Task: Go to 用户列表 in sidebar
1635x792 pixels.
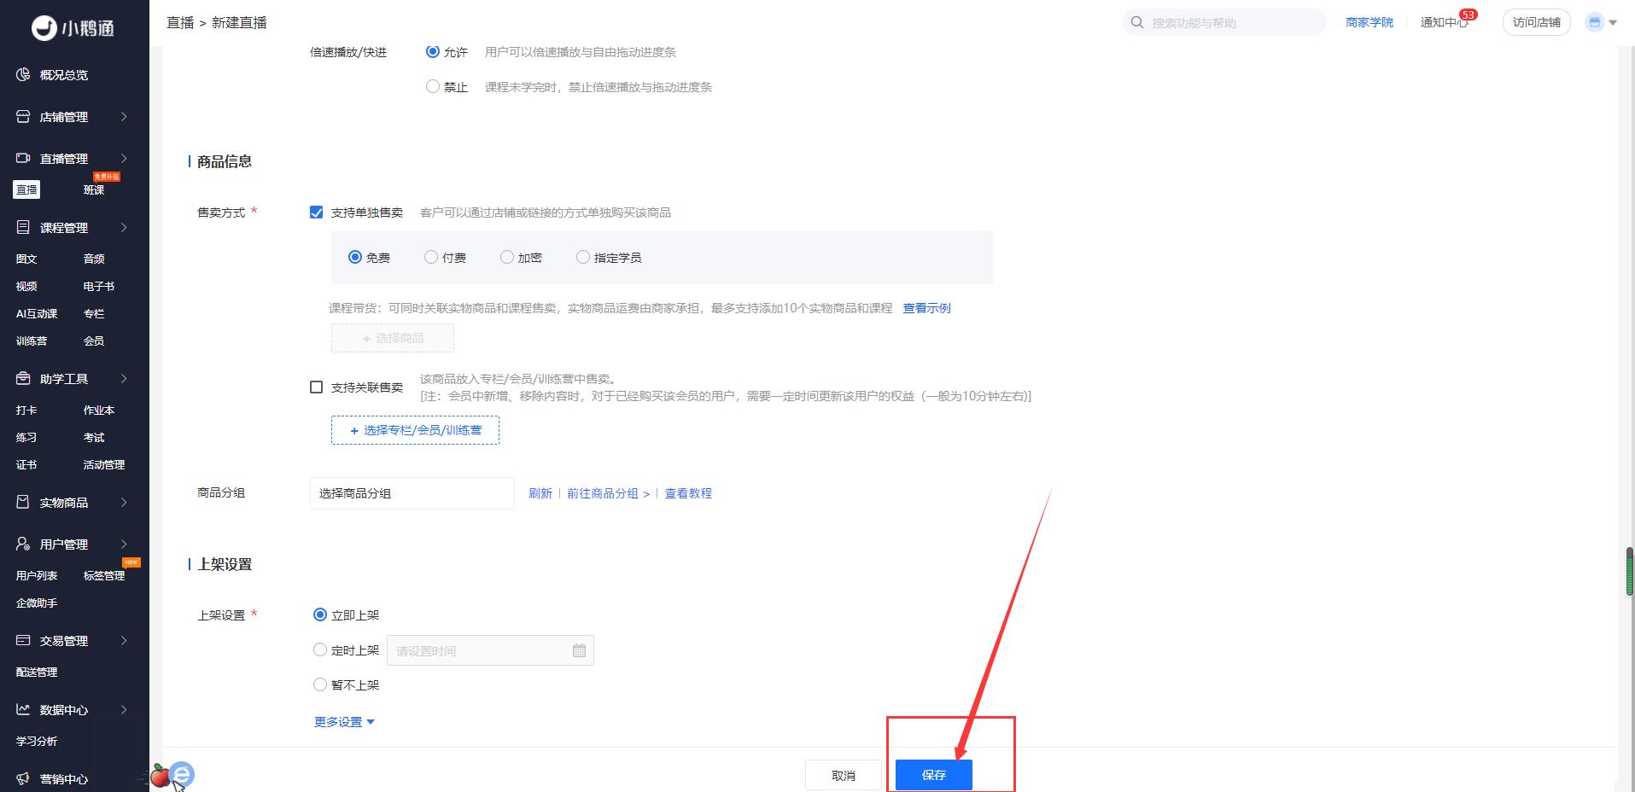Action: pyautogui.click(x=37, y=576)
